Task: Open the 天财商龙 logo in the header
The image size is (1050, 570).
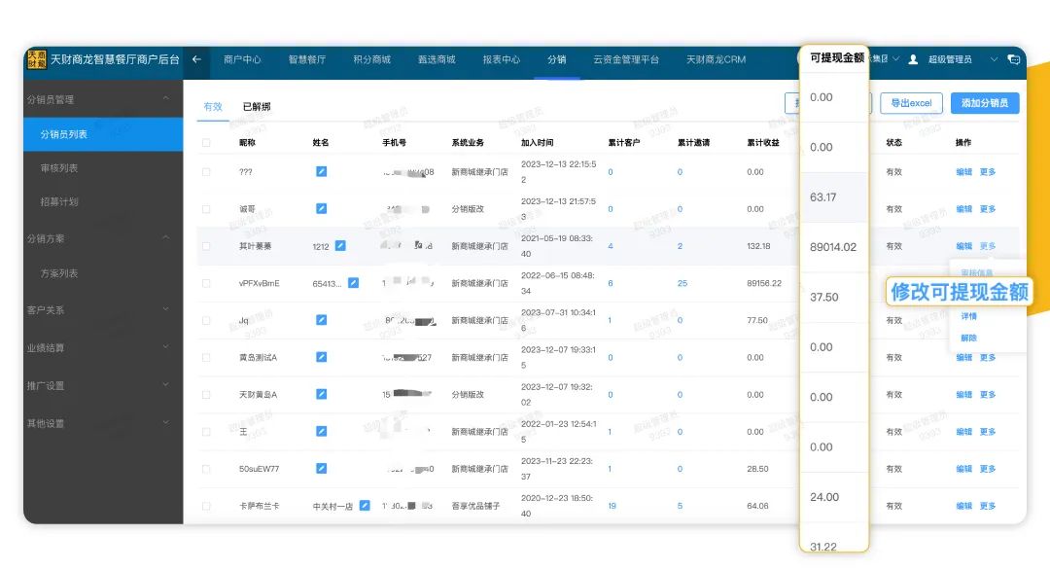Action: pyautogui.click(x=36, y=59)
